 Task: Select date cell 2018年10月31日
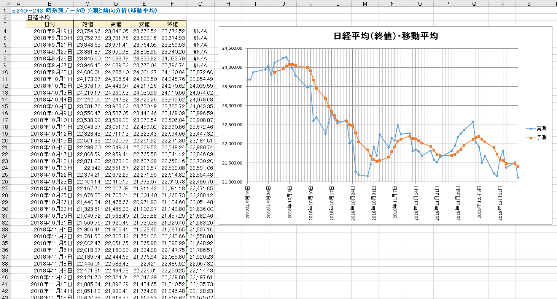(49, 222)
